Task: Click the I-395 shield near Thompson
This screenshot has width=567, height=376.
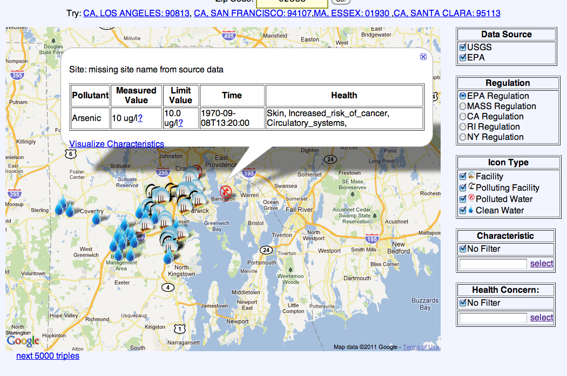Action: pyautogui.click(x=17, y=75)
